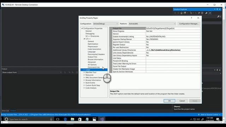226x127 pixels.
Task: Open the Platform dropdown Active(x64)
Action: coord(152,24)
